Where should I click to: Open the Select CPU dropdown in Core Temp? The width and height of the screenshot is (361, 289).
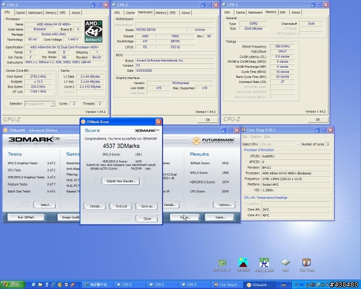280,144
